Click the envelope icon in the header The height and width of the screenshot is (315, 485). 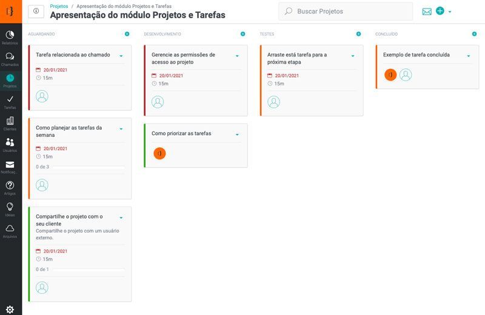point(427,12)
